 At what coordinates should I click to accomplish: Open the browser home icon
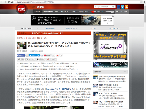coord(12,2)
